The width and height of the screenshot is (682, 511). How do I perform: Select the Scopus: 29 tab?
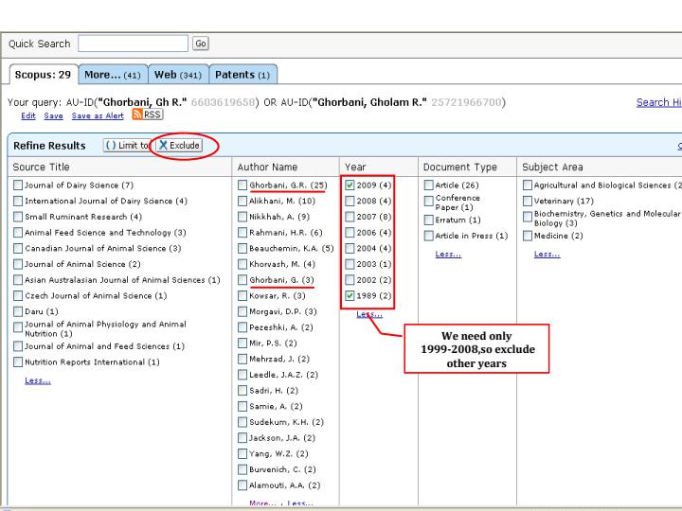43,75
